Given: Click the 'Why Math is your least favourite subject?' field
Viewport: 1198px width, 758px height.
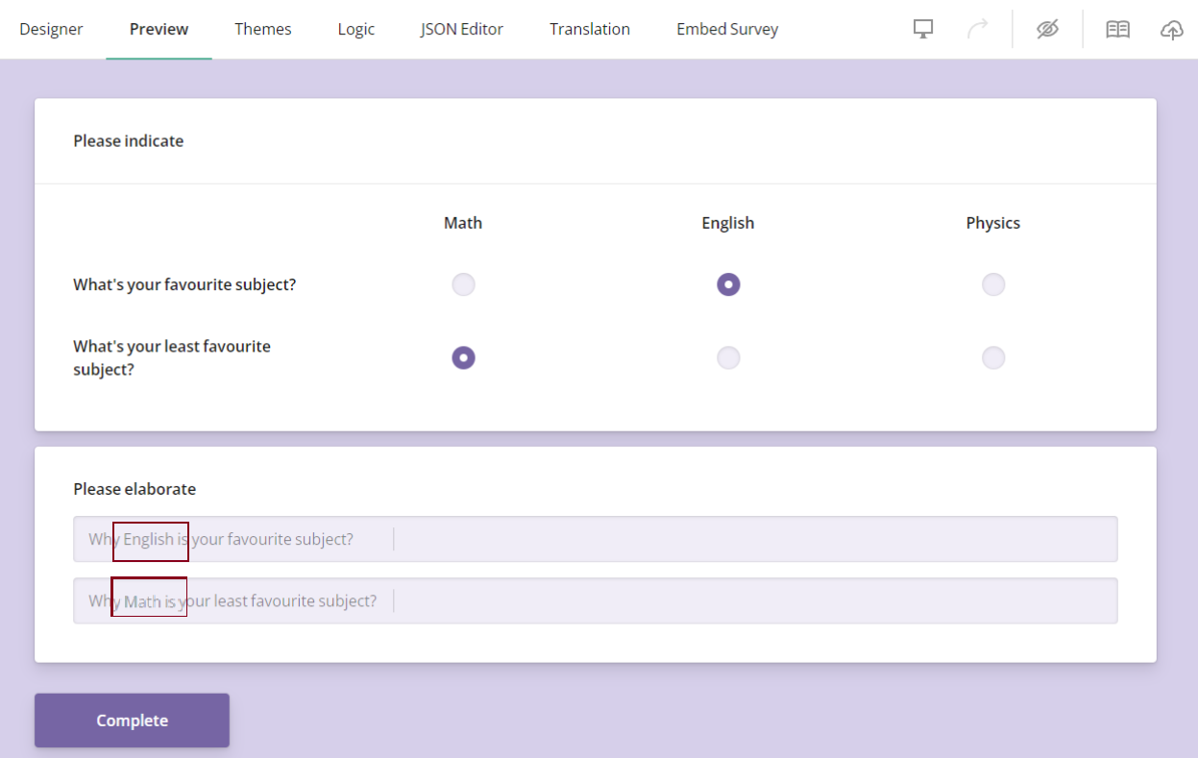Looking at the screenshot, I should click(x=596, y=599).
